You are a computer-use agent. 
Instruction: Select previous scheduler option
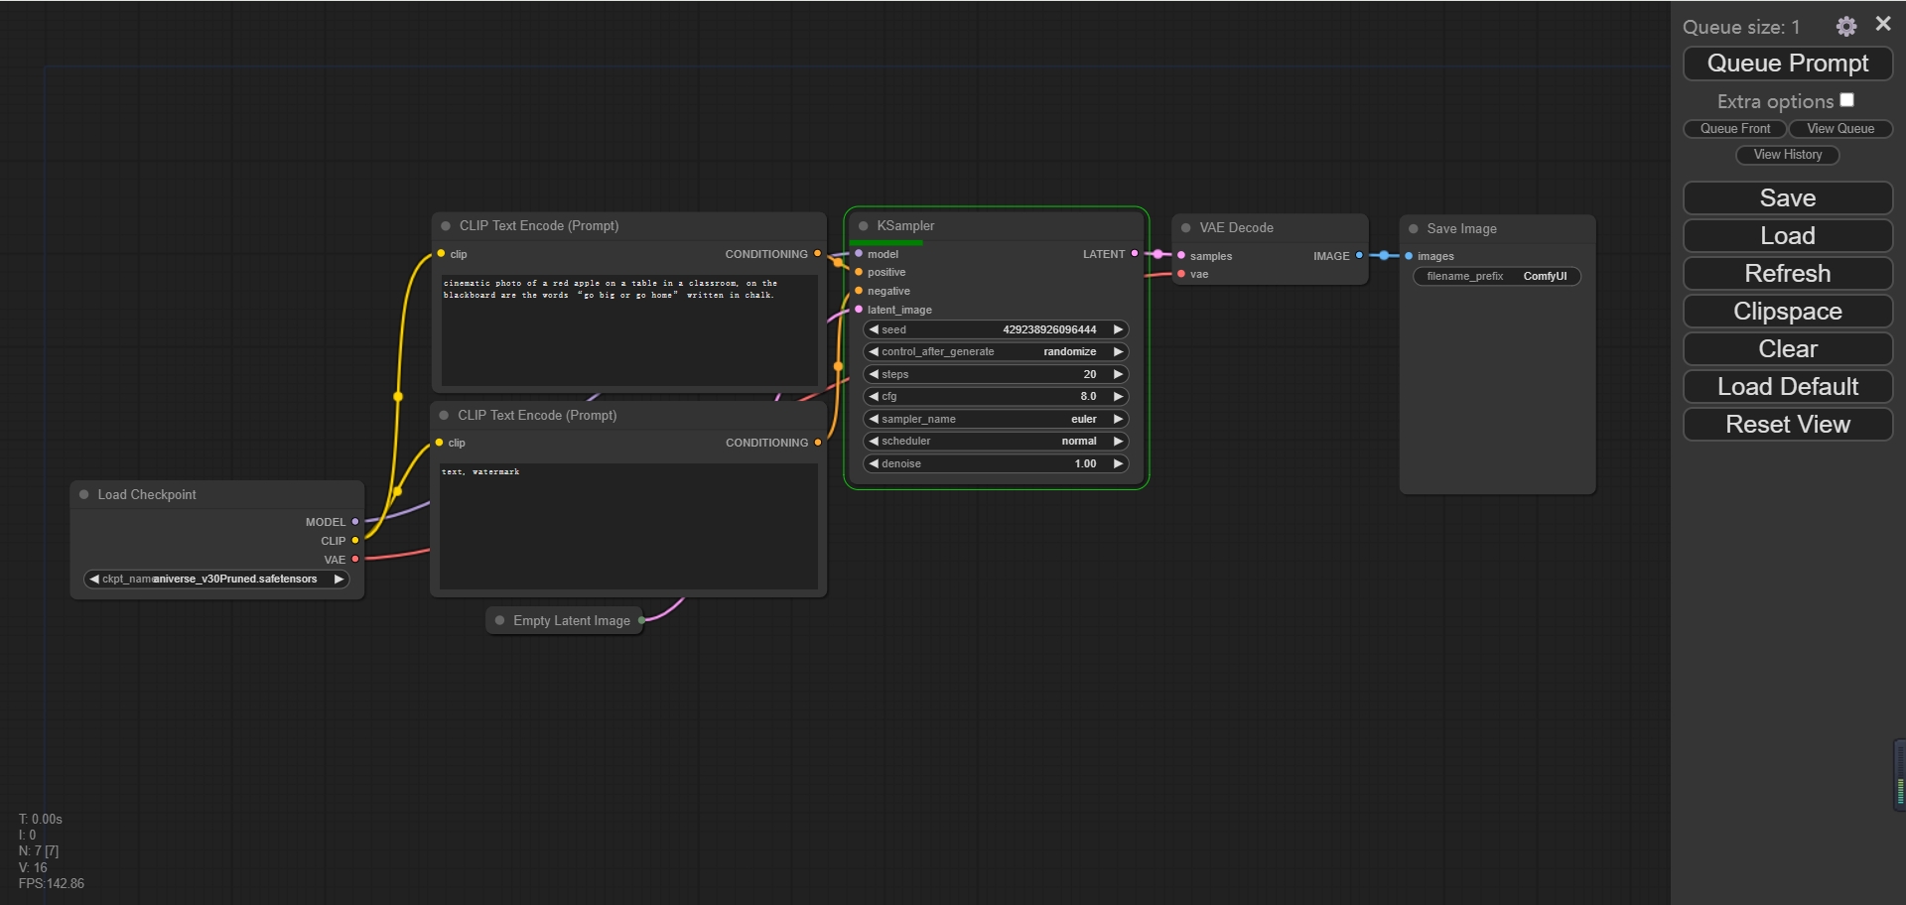click(874, 442)
